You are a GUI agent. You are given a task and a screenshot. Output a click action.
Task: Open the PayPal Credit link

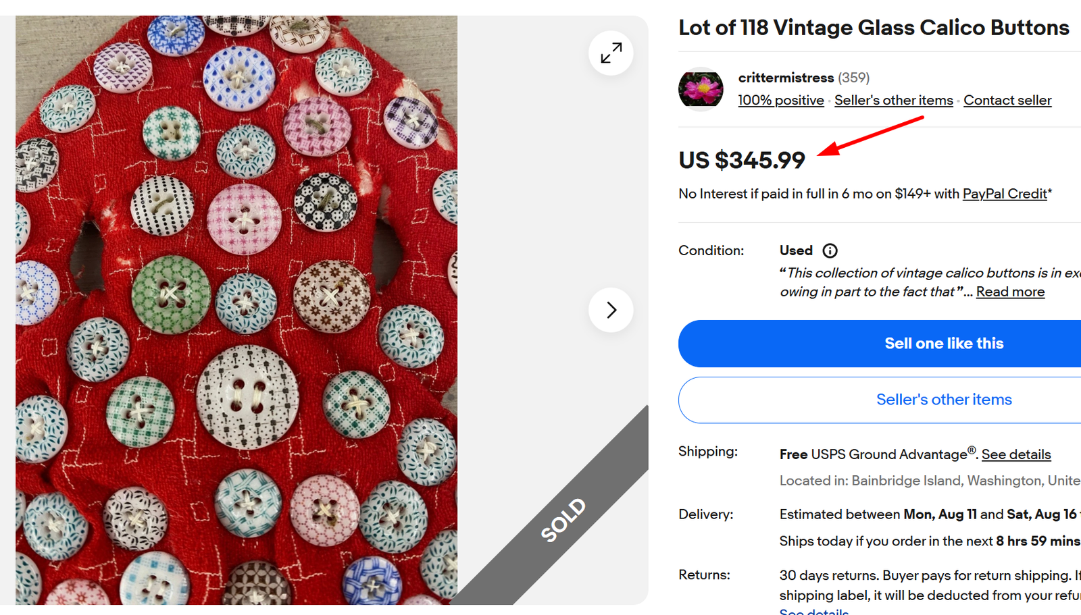tap(1004, 194)
